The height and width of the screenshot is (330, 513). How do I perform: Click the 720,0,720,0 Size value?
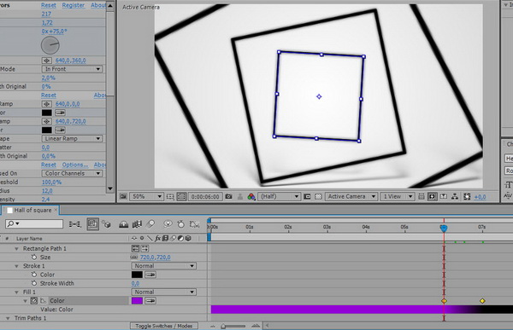click(156, 258)
